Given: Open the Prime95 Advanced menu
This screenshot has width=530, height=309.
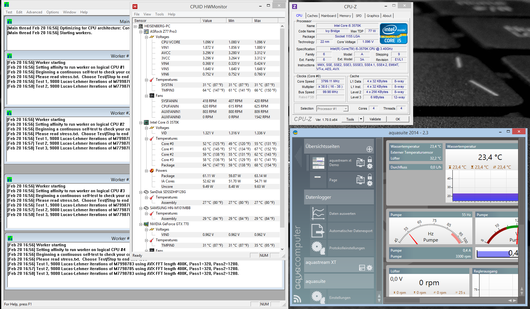Looking at the screenshot, I should pyautogui.click(x=34, y=12).
